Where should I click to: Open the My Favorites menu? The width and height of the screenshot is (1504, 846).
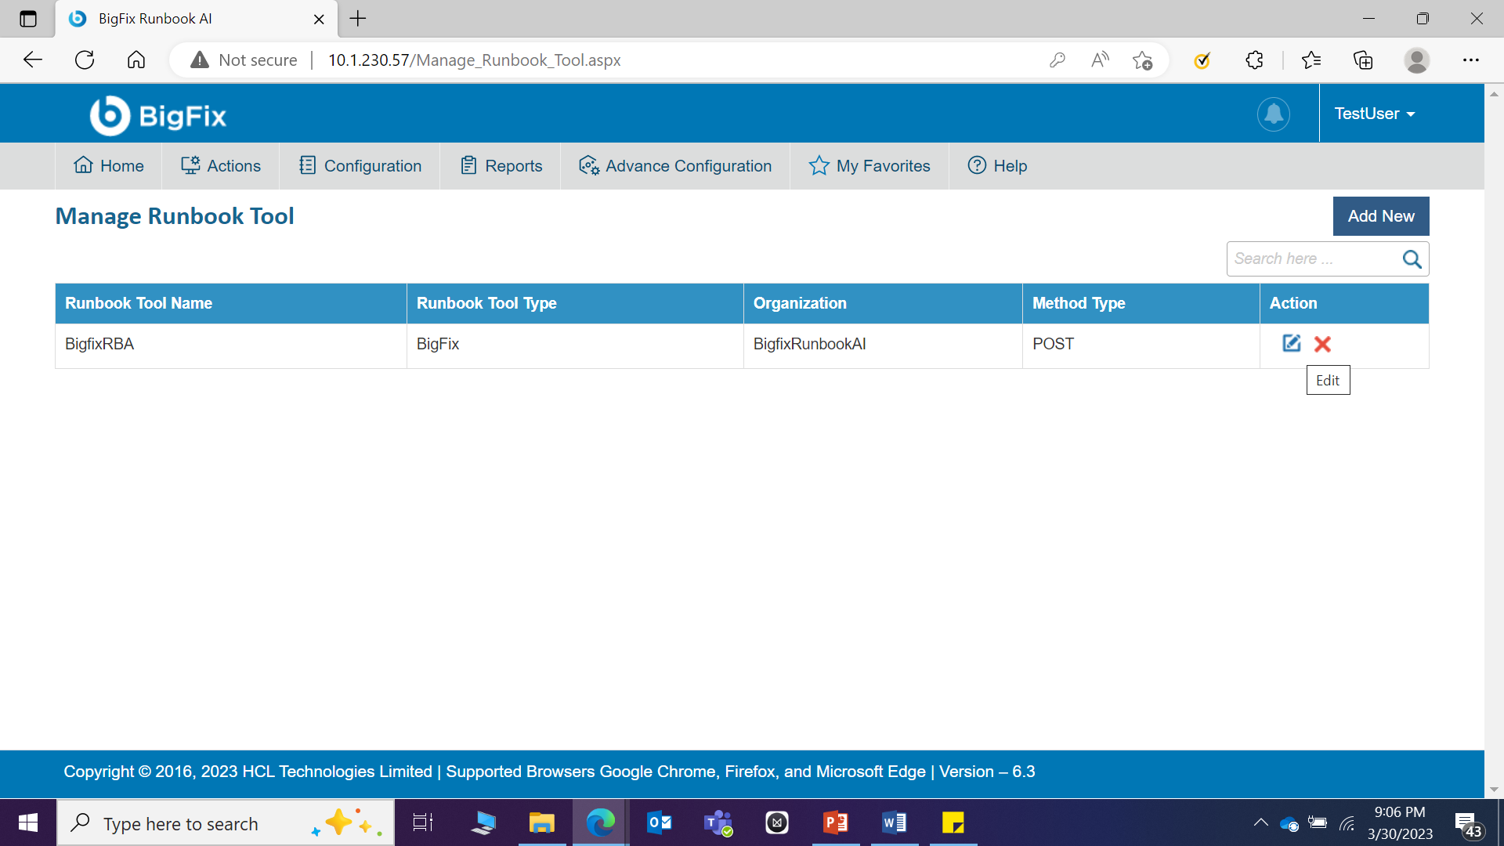click(869, 166)
